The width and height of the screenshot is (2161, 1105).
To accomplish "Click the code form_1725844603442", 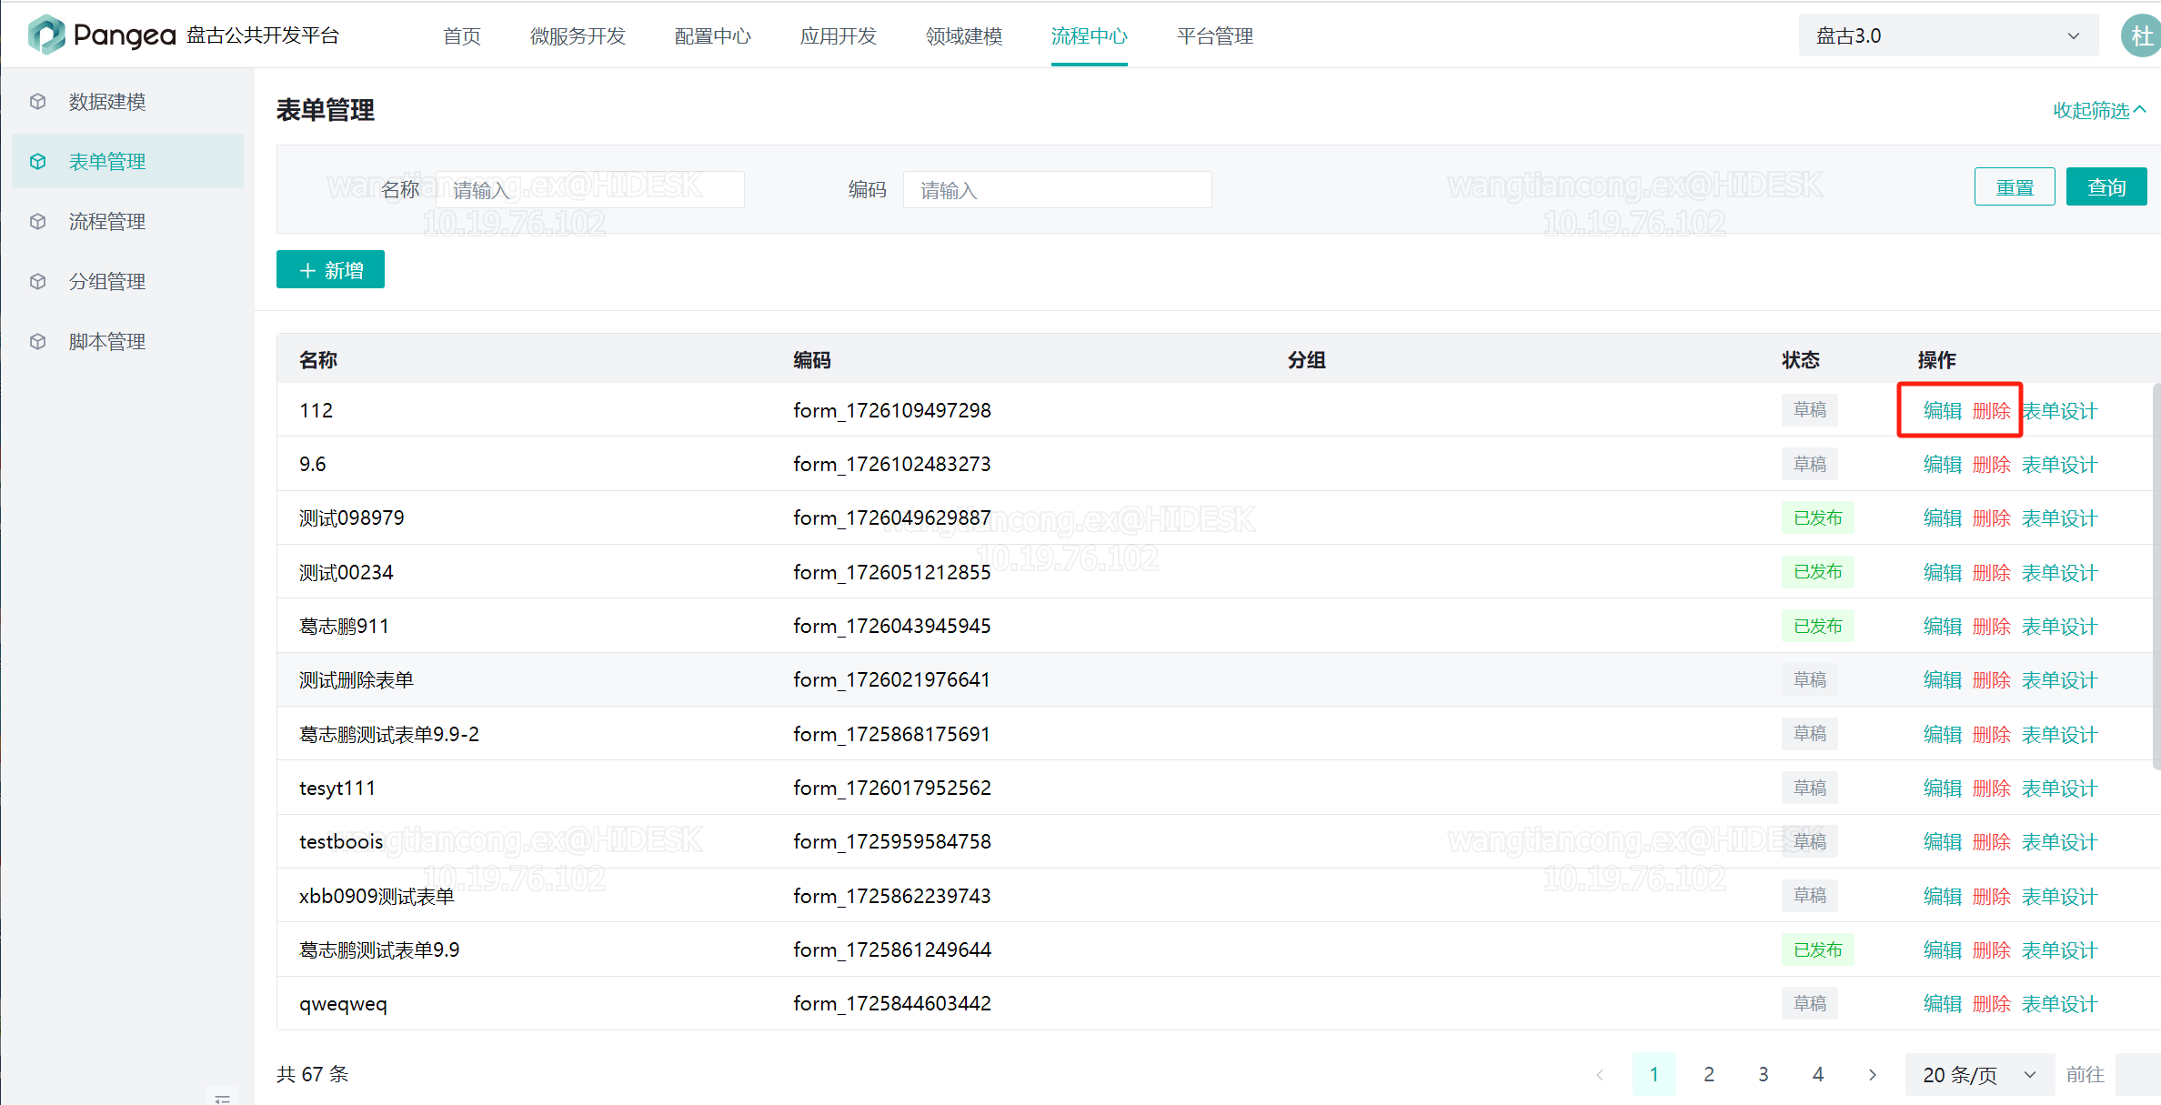I will pyautogui.click(x=892, y=1003).
